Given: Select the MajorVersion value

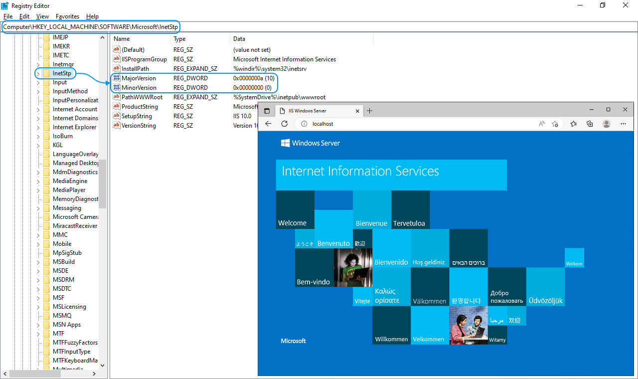Looking at the screenshot, I should click(x=139, y=78).
